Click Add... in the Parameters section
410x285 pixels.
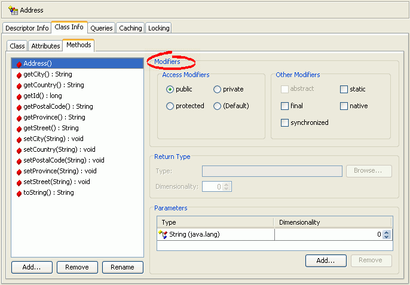click(x=326, y=261)
